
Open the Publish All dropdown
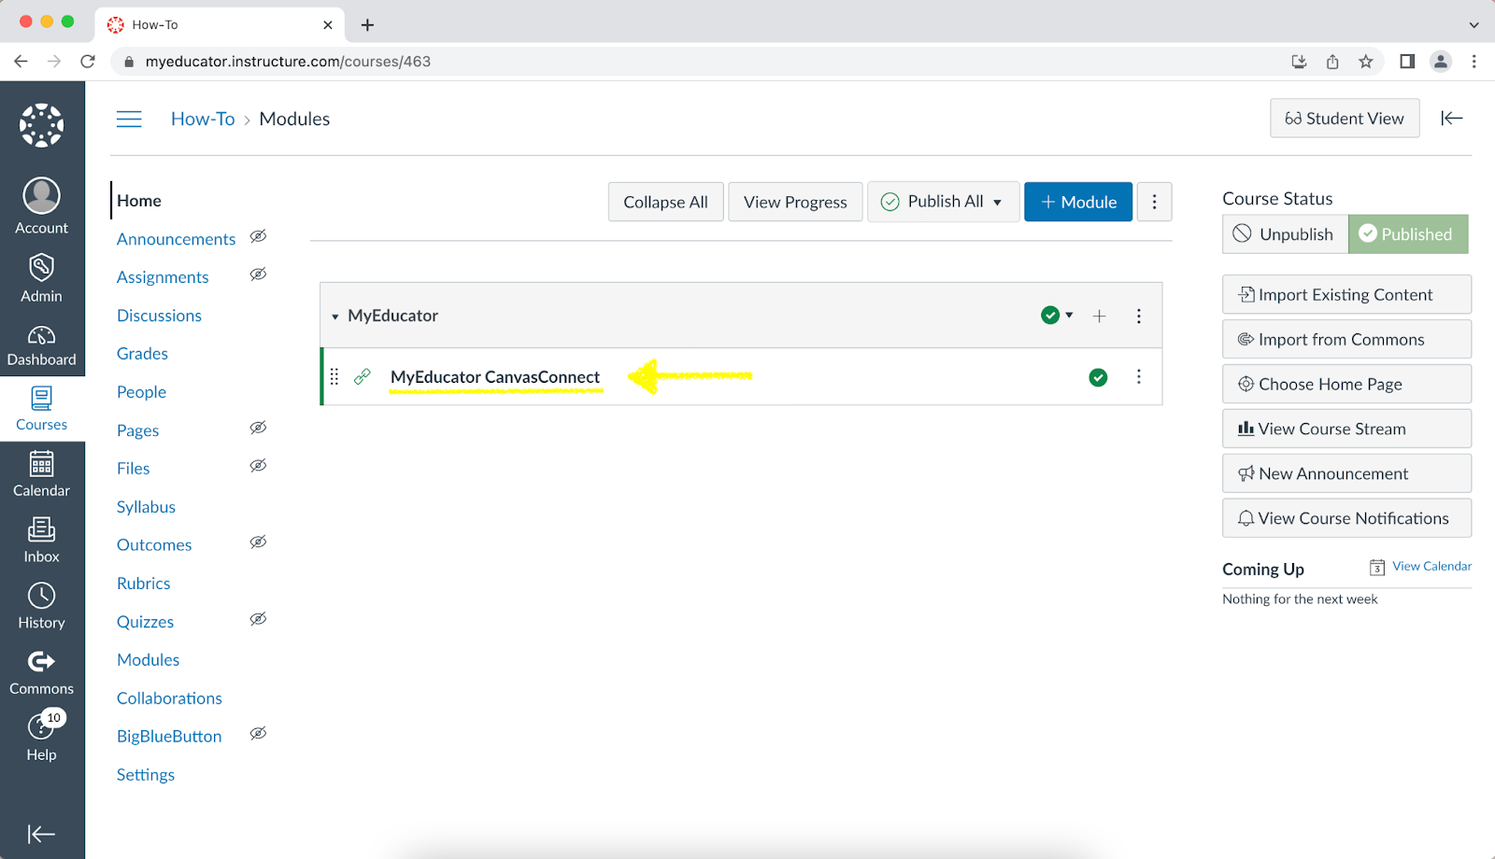click(x=943, y=202)
